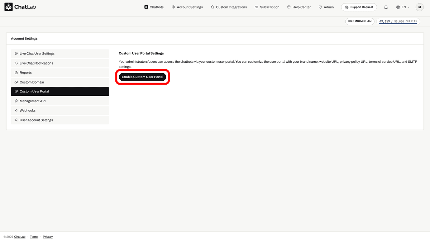Click the ChatLab footer link
This screenshot has height=242, width=430.
(20, 237)
